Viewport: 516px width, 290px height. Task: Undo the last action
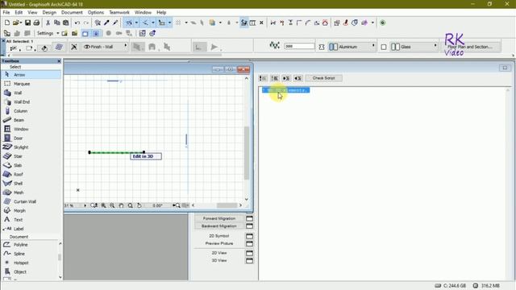tap(77, 23)
